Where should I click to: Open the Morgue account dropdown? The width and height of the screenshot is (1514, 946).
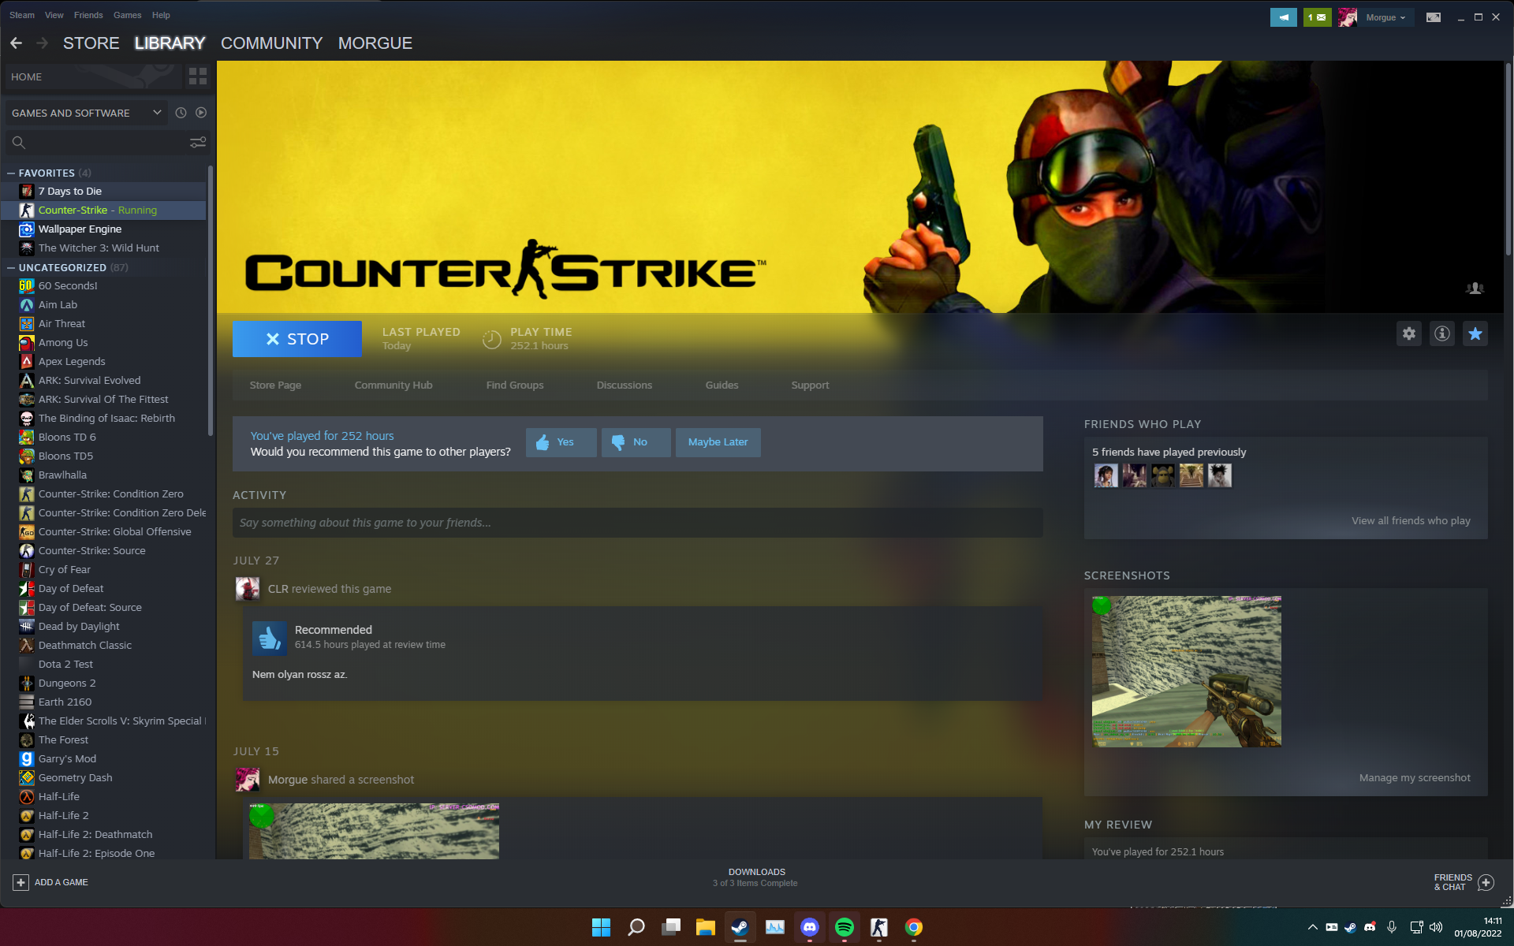click(1385, 17)
